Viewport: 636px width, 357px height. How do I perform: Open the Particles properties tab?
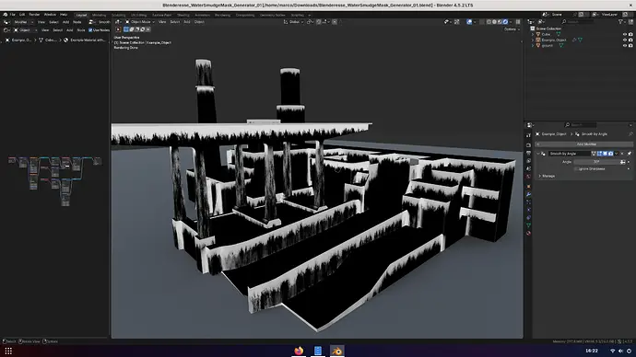click(x=528, y=202)
